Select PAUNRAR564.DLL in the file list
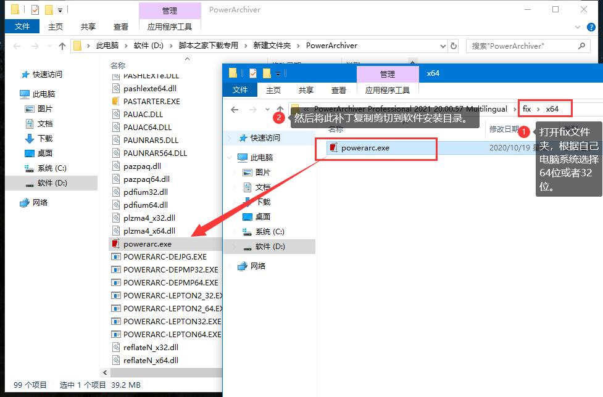603x397 pixels. click(x=155, y=153)
